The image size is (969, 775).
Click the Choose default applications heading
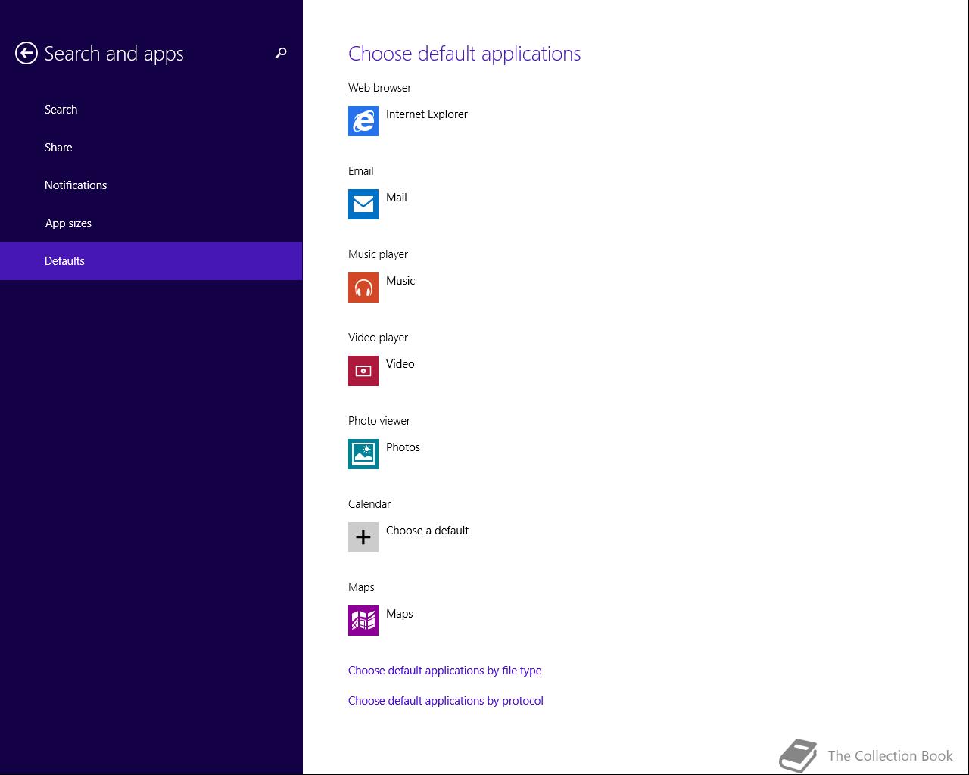465,54
